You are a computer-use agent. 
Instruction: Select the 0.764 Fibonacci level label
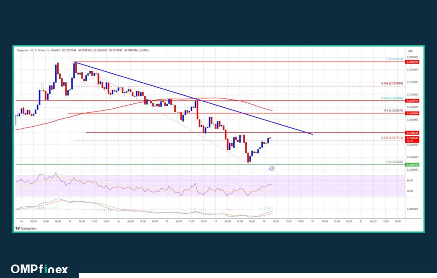[391, 84]
